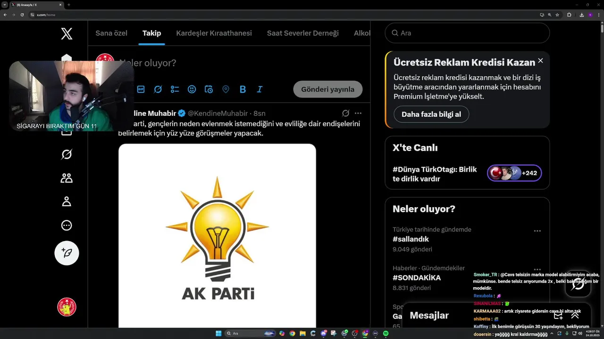604x339 pixels.
Task: Reload the page with refresh button
Action: [x=22, y=15]
